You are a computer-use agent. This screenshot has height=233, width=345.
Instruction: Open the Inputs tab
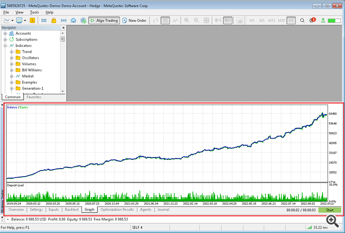[53, 210]
